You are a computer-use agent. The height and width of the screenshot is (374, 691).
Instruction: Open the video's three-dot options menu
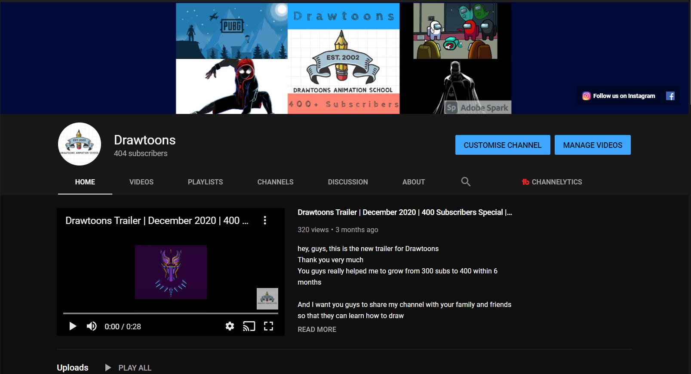265,221
